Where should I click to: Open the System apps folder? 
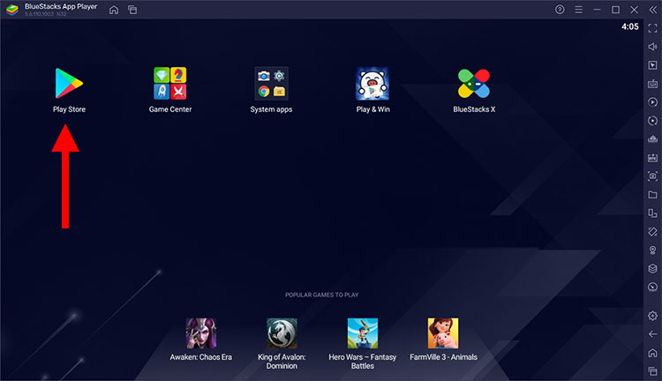pos(271,83)
